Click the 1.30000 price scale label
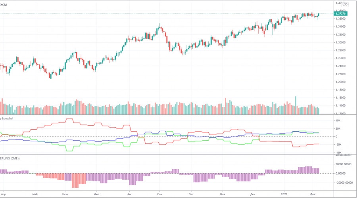Image resolution: width=357 pixels, height=198 pixels. point(341,42)
